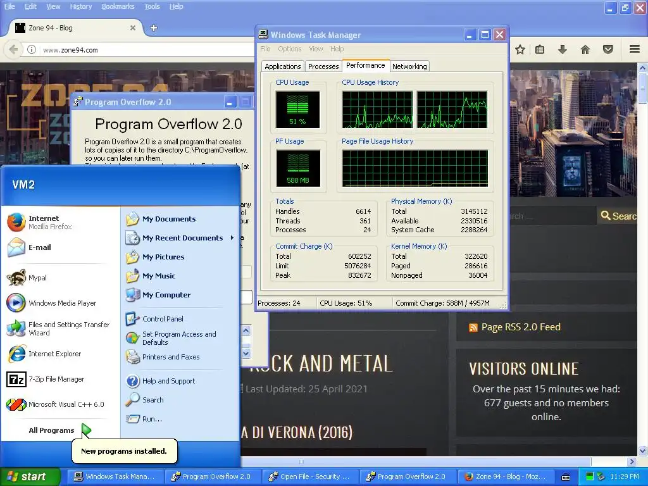
Task: Click Firefox vertical scrollbar down arrow
Action: (643, 451)
